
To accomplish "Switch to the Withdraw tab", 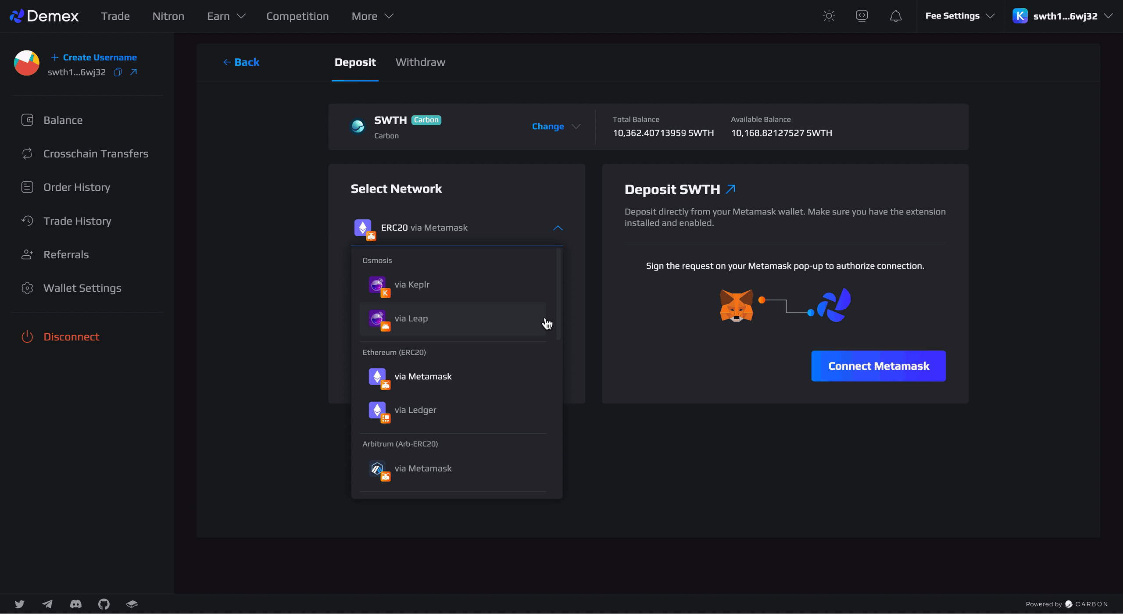I will click(x=420, y=62).
